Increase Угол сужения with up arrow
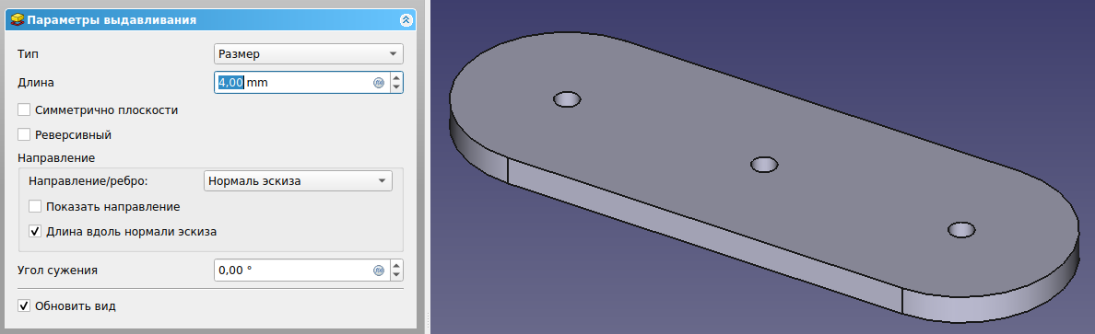This screenshot has width=1095, height=334. tap(396, 265)
